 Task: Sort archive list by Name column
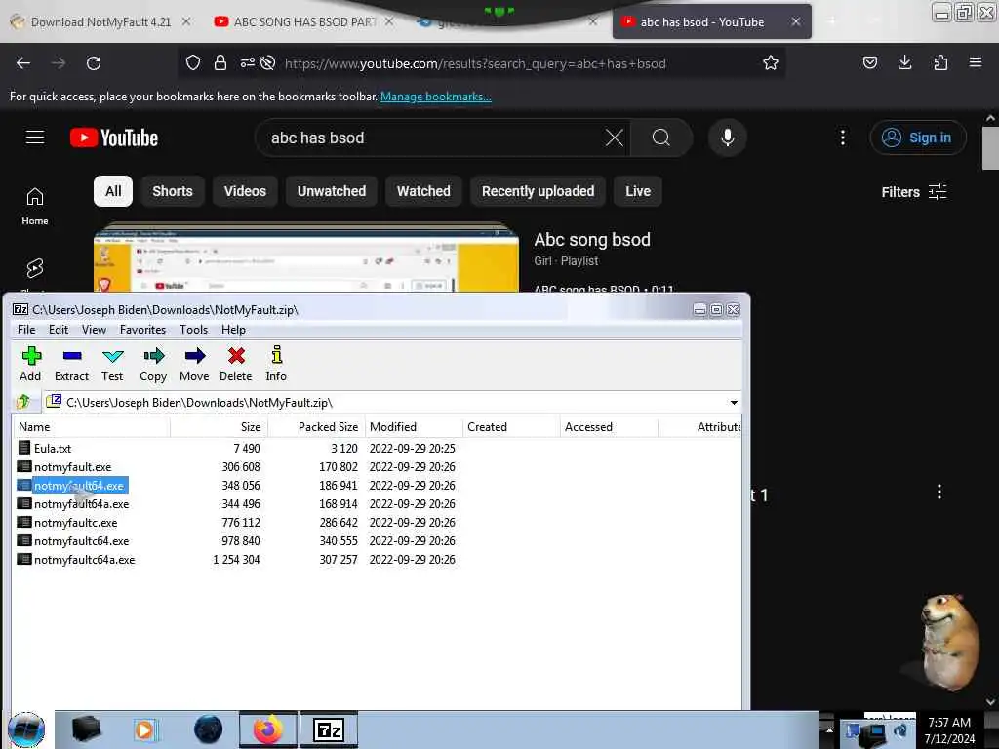pyautogui.click(x=91, y=427)
